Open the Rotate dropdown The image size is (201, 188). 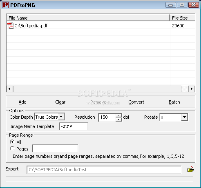(x=185, y=117)
